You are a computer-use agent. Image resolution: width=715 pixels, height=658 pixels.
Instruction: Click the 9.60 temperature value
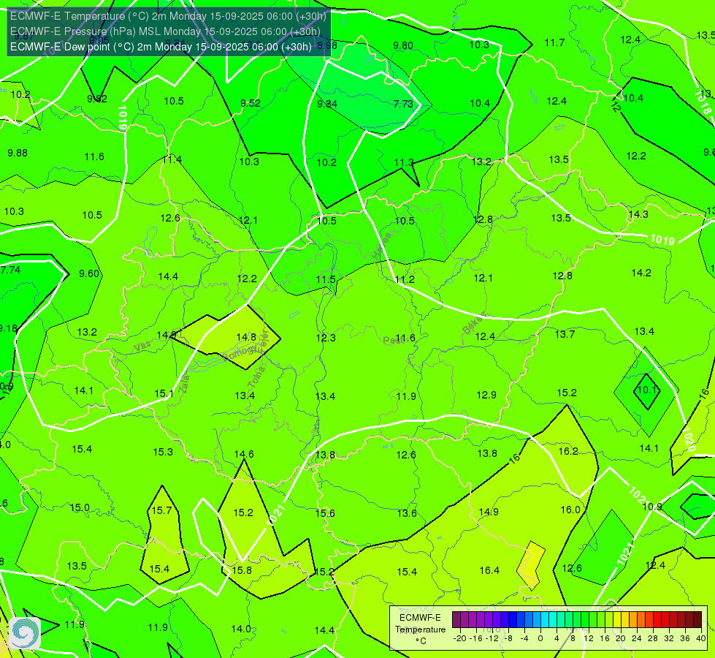(x=89, y=273)
